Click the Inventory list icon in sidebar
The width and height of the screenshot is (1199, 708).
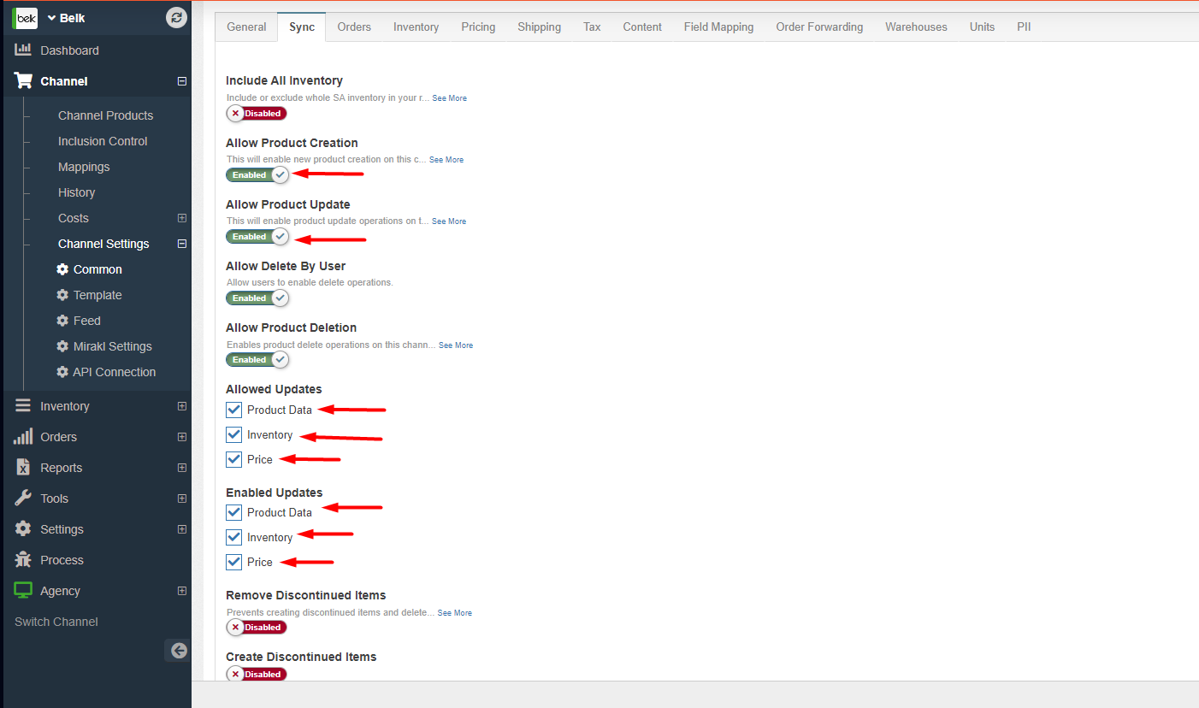coord(23,406)
